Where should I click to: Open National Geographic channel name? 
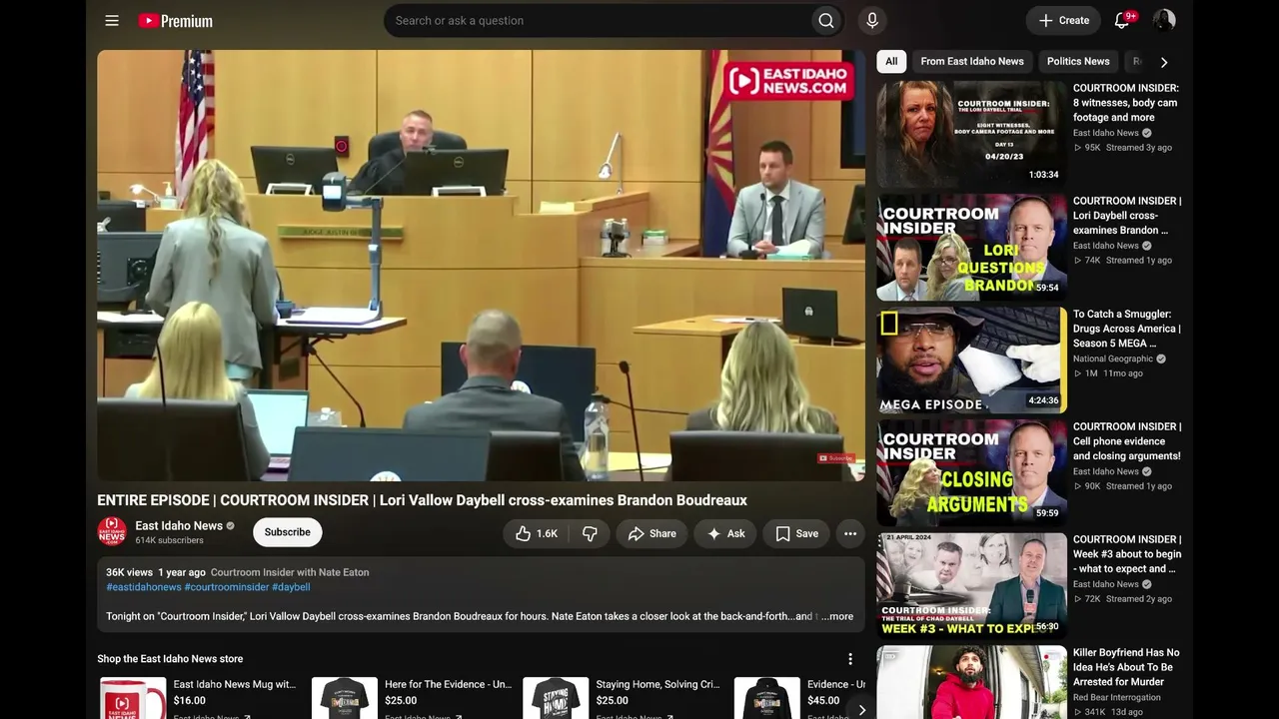[x=1113, y=359]
